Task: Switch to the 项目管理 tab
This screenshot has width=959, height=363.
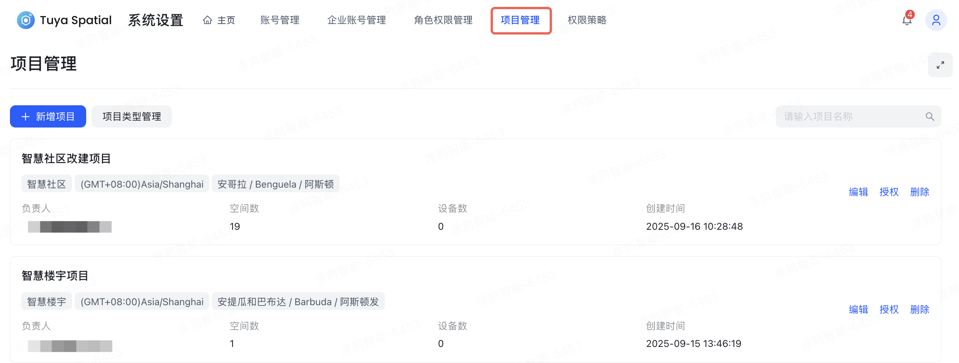Action: (x=521, y=21)
